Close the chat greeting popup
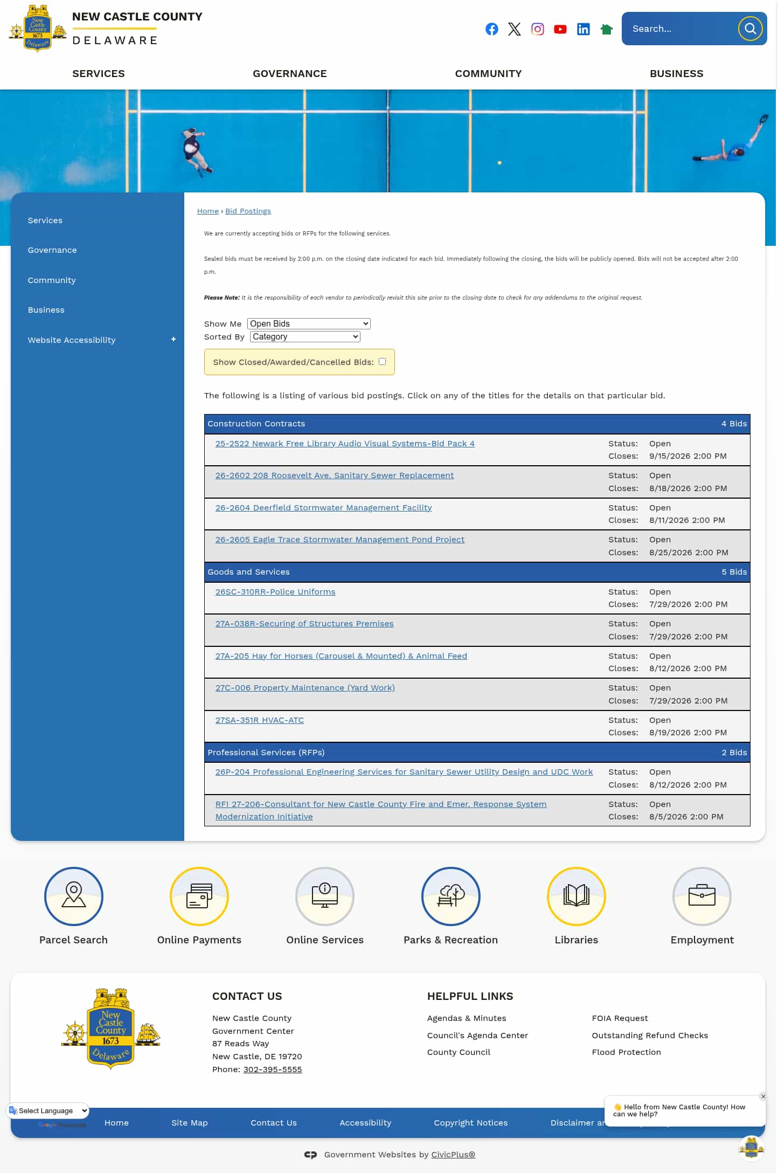 tap(763, 1096)
